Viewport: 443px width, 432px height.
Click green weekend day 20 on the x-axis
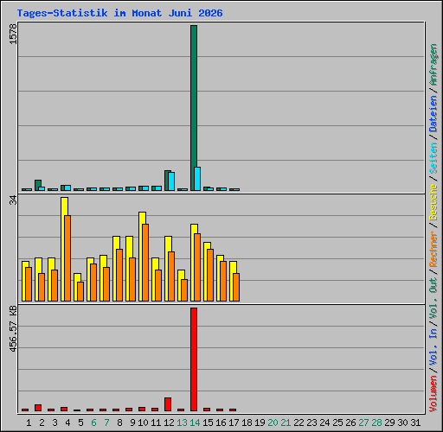pyautogui.click(x=273, y=422)
